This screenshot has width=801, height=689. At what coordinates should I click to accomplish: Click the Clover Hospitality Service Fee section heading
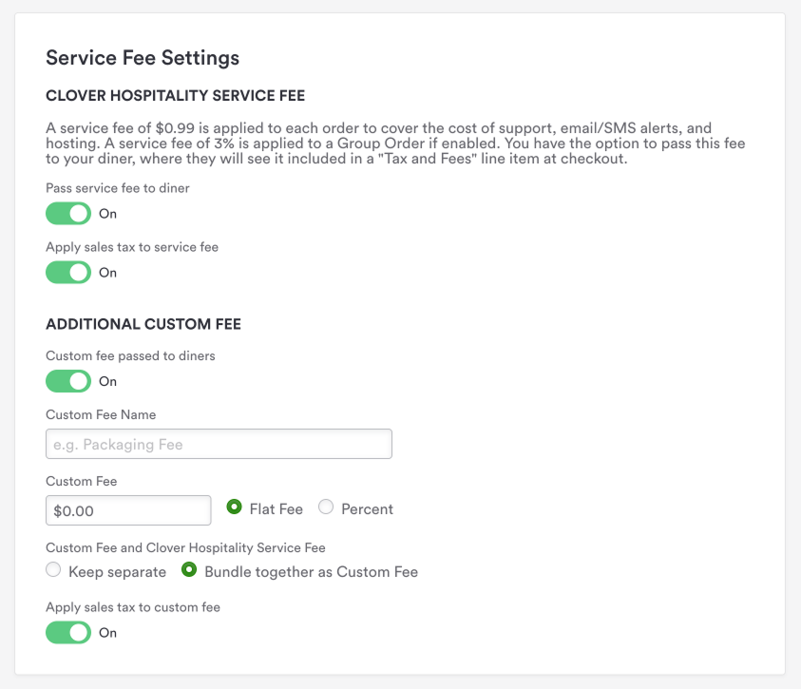(x=175, y=96)
